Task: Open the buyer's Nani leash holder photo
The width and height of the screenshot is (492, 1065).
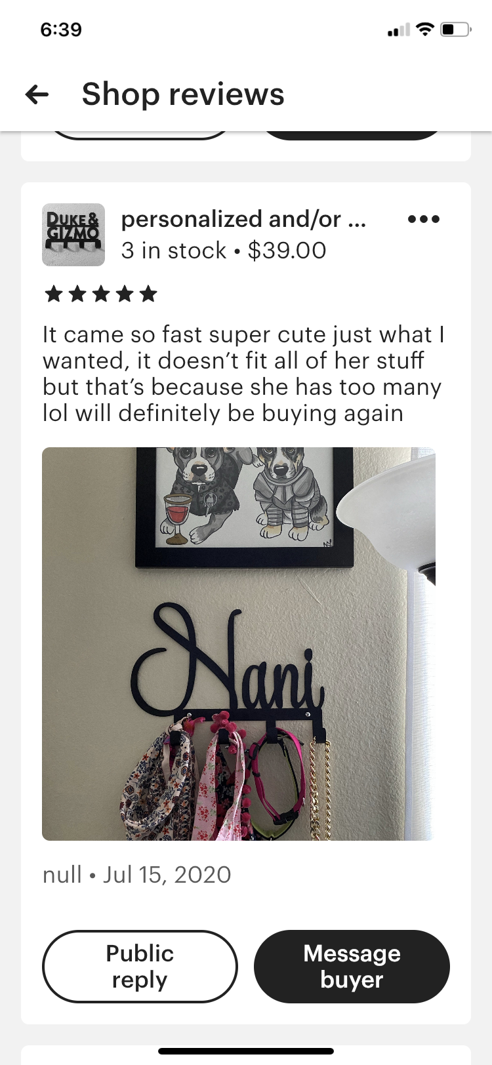Action: click(x=239, y=644)
